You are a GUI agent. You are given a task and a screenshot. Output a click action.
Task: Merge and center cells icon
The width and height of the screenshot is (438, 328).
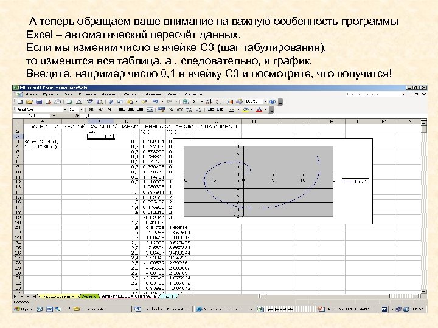(150, 109)
